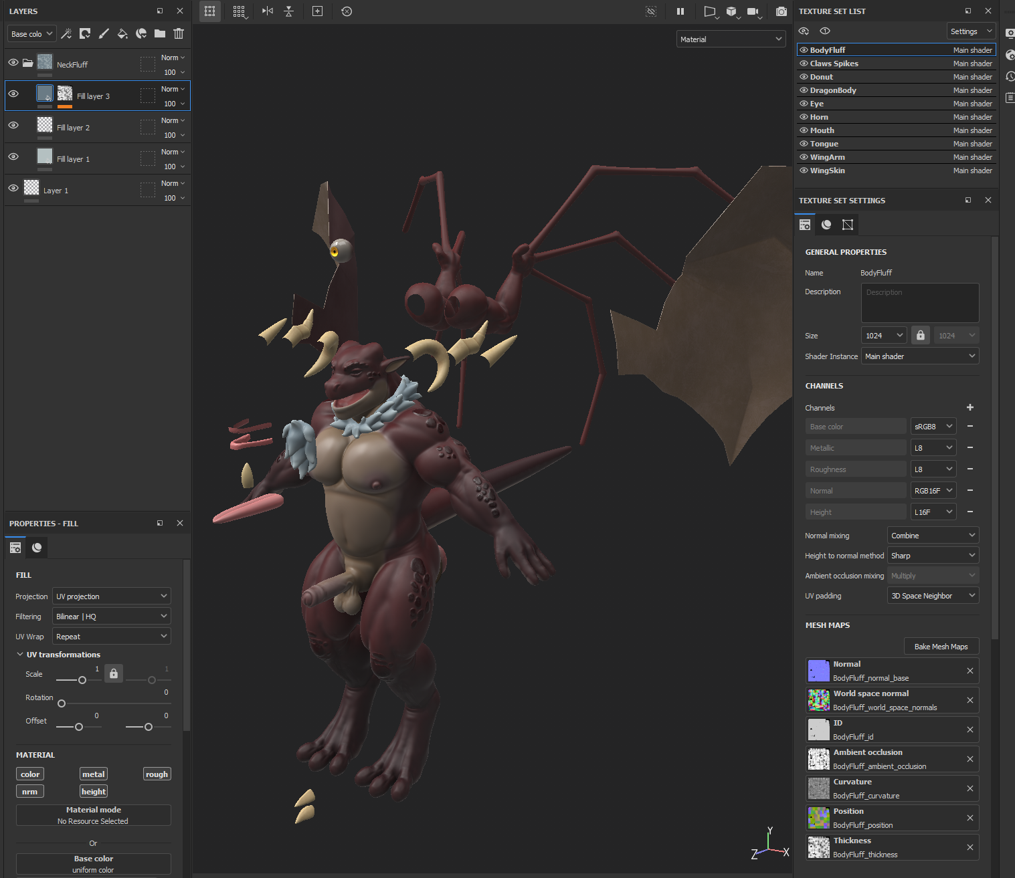Click the Description text field
The width and height of the screenshot is (1015, 878).
click(x=919, y=303)
